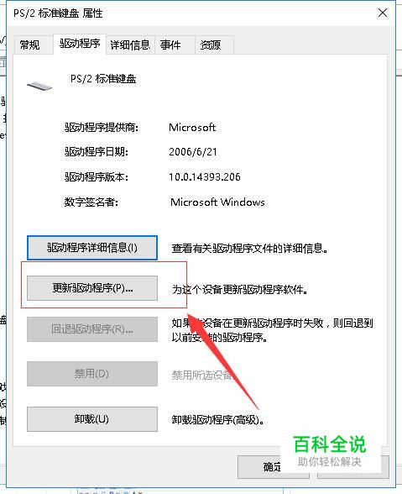
Task: Click the 驱动程序提供商: label
Action: (102, 128)
